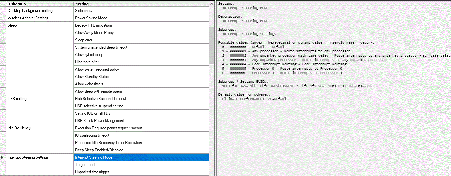Click the current-row arrow beside Interrupt Steering Settings

point(3,157)
